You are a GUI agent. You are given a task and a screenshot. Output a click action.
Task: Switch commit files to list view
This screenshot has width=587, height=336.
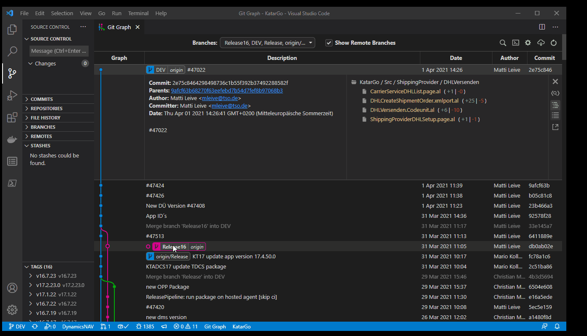(555, 115)
